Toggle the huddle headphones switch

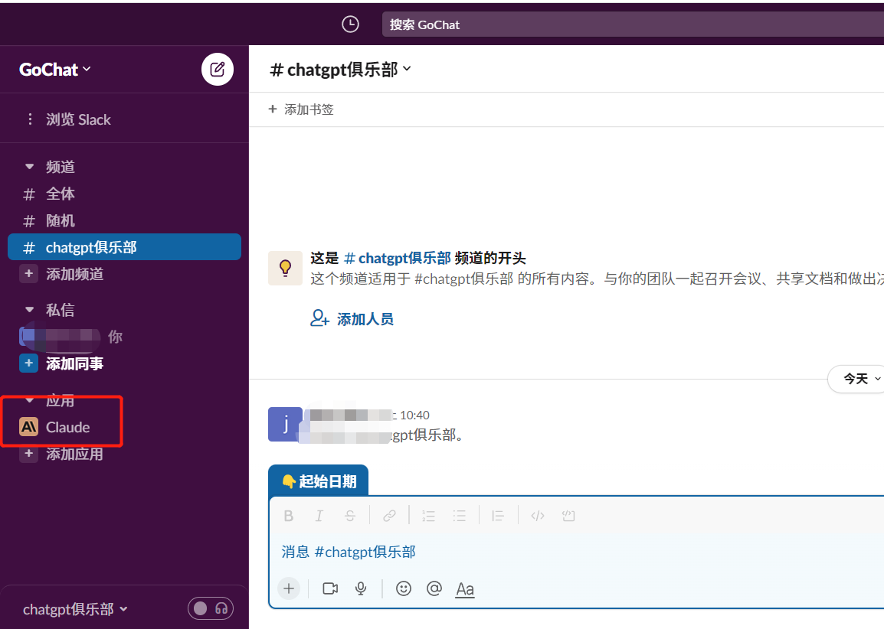coord(211,608)
